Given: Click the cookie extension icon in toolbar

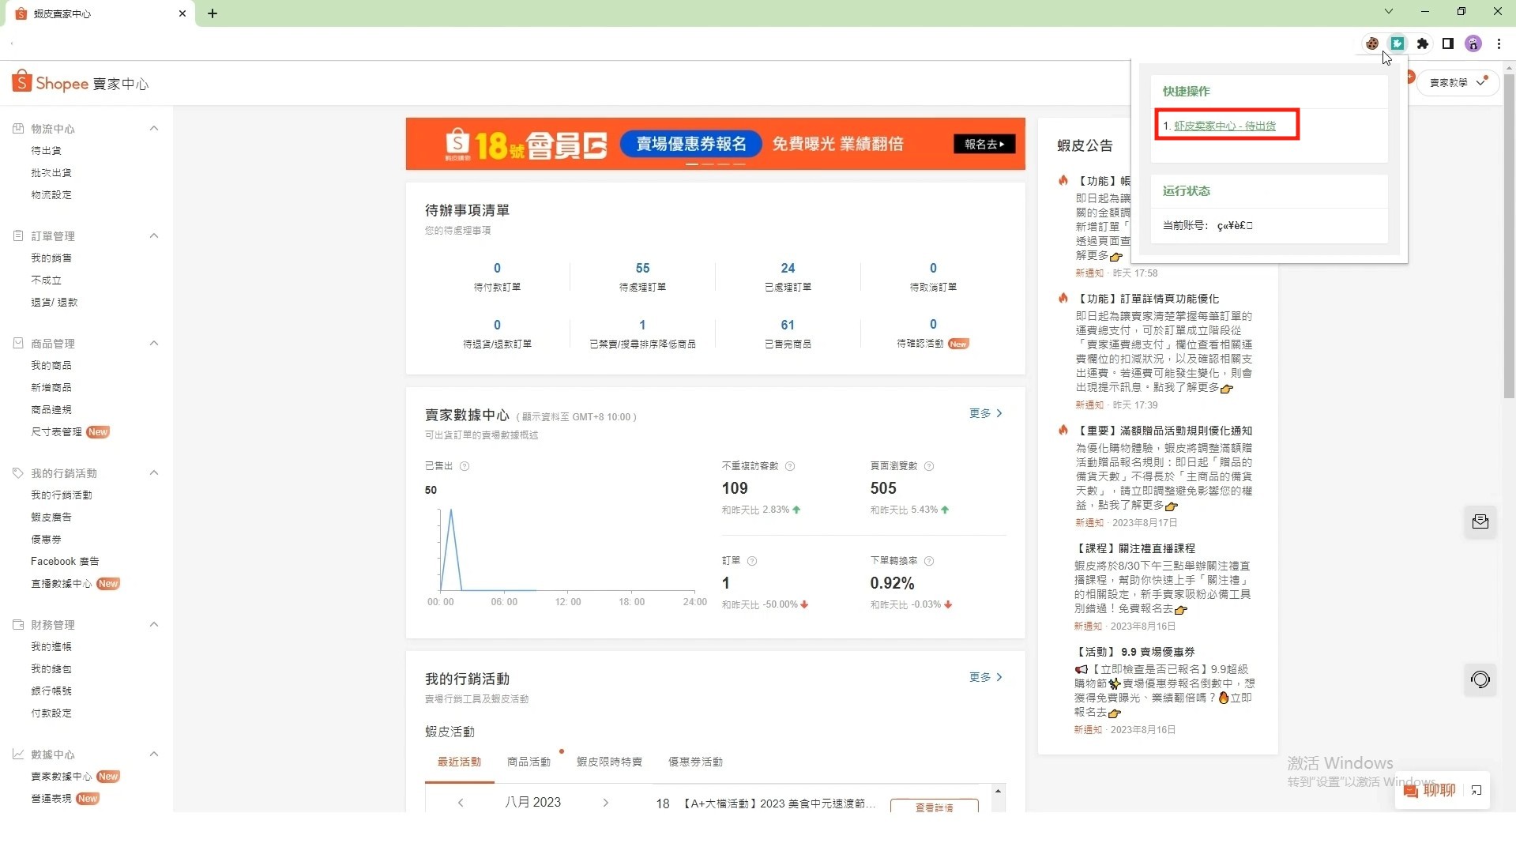Looking at the screenshot, I should point(1372,43).
